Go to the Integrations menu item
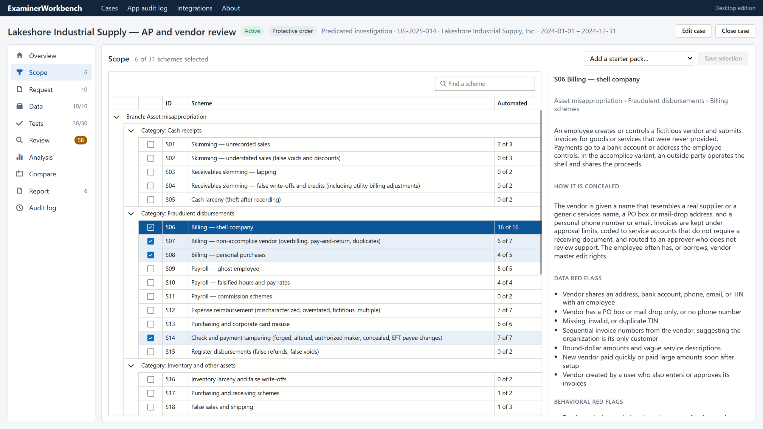The height and width of the screenshot is (429, 763). click(195, 8)
